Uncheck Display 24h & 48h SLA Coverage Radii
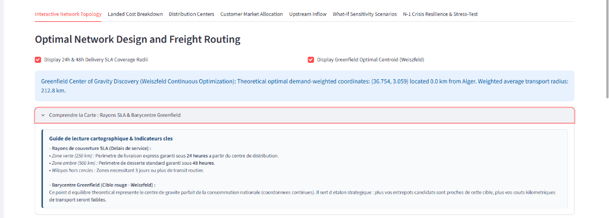Image resolution: width=609 pixels, height=218 pixels. click(x=38, y=60)
